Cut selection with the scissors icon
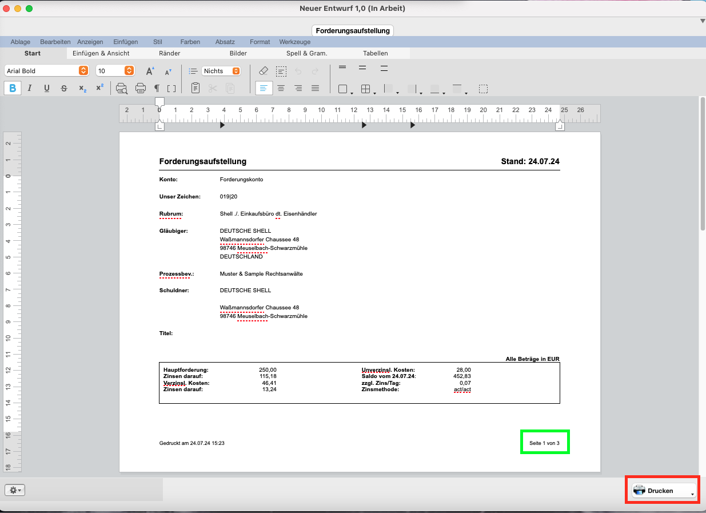 213,88
